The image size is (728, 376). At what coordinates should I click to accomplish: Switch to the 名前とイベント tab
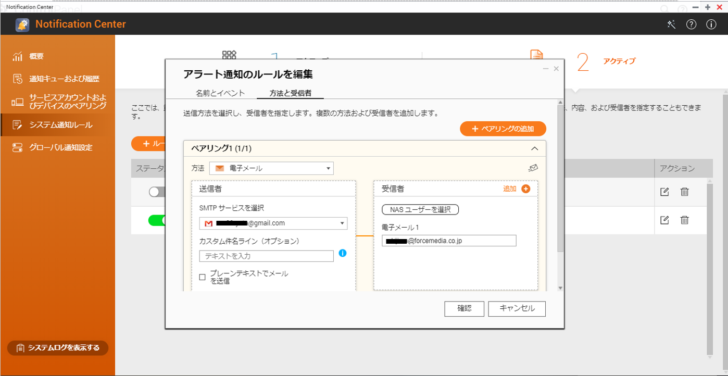(x=220, y=93)
